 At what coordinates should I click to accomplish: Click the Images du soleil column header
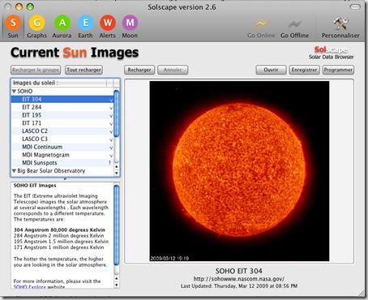click(x=59, y=83)
